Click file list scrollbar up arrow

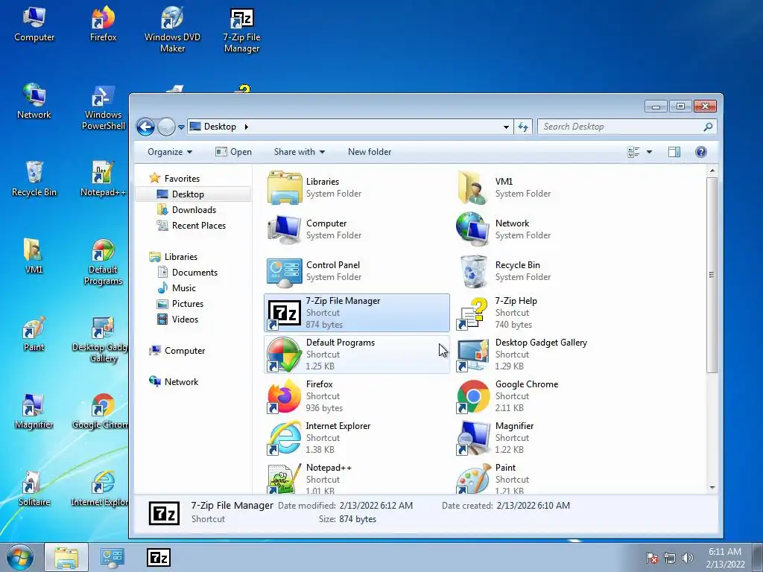coord(712,171)
